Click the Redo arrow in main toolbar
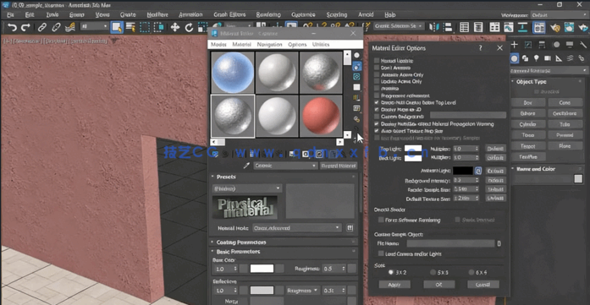 point(25,27)
